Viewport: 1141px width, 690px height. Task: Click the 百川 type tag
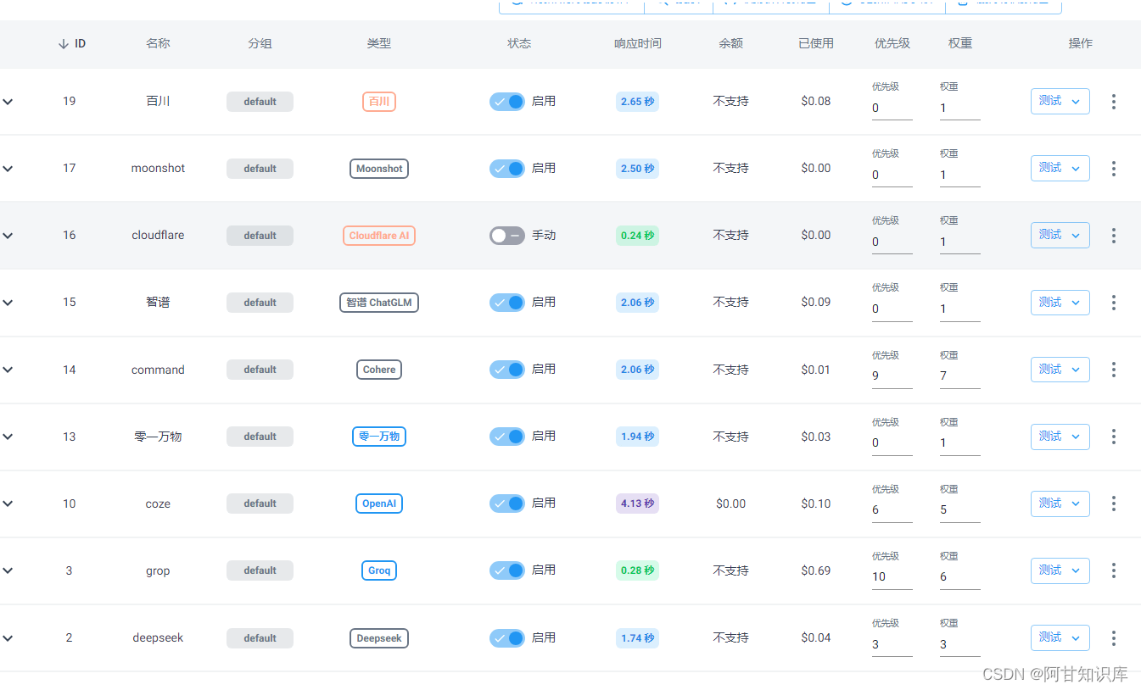pyautogui.click(x=379, y=102)
